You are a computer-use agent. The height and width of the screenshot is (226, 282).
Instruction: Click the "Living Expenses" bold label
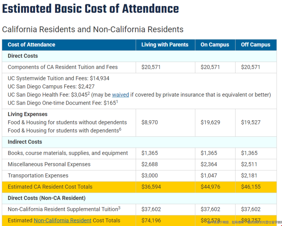27,114
